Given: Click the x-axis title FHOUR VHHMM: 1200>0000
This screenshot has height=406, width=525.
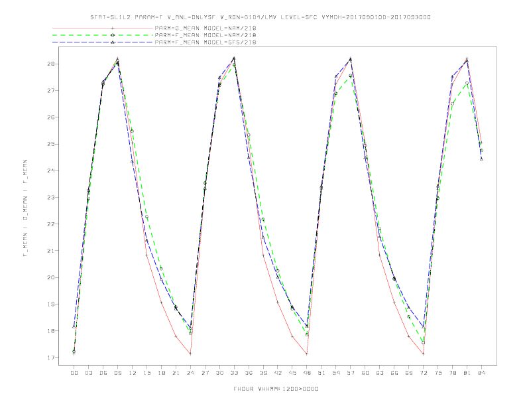Looking at the screenshot, I should pyautogui.click(x=276, y=389).
